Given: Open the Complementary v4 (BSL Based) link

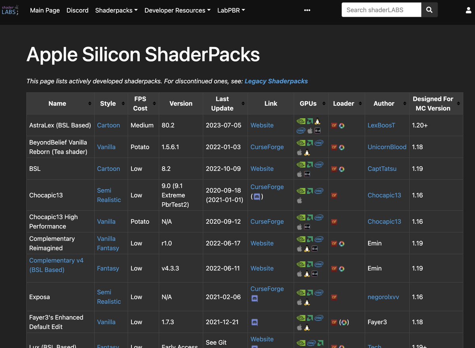Looking at the screenshot, I should tap(56, 265).
